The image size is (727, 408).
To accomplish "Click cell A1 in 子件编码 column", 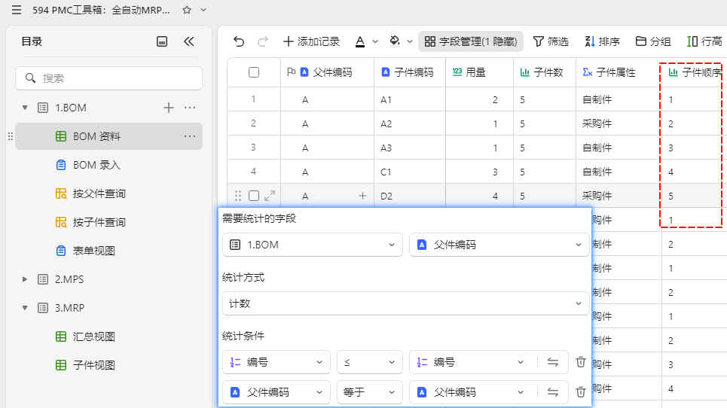I will point(410,99).
